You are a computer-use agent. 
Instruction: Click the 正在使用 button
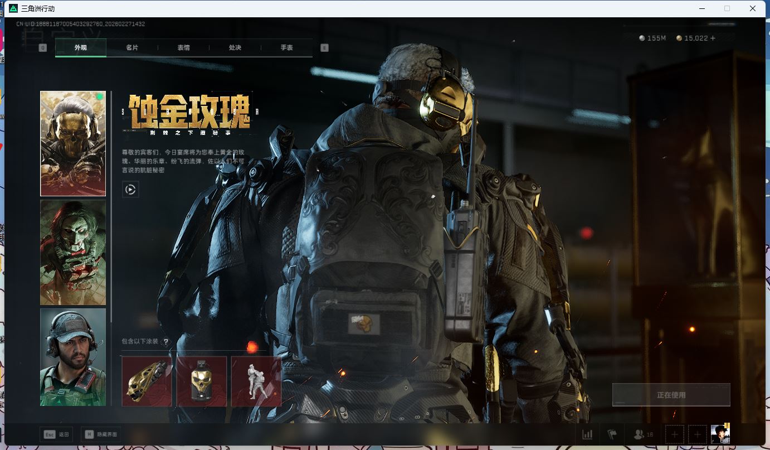tap(671, 395)
